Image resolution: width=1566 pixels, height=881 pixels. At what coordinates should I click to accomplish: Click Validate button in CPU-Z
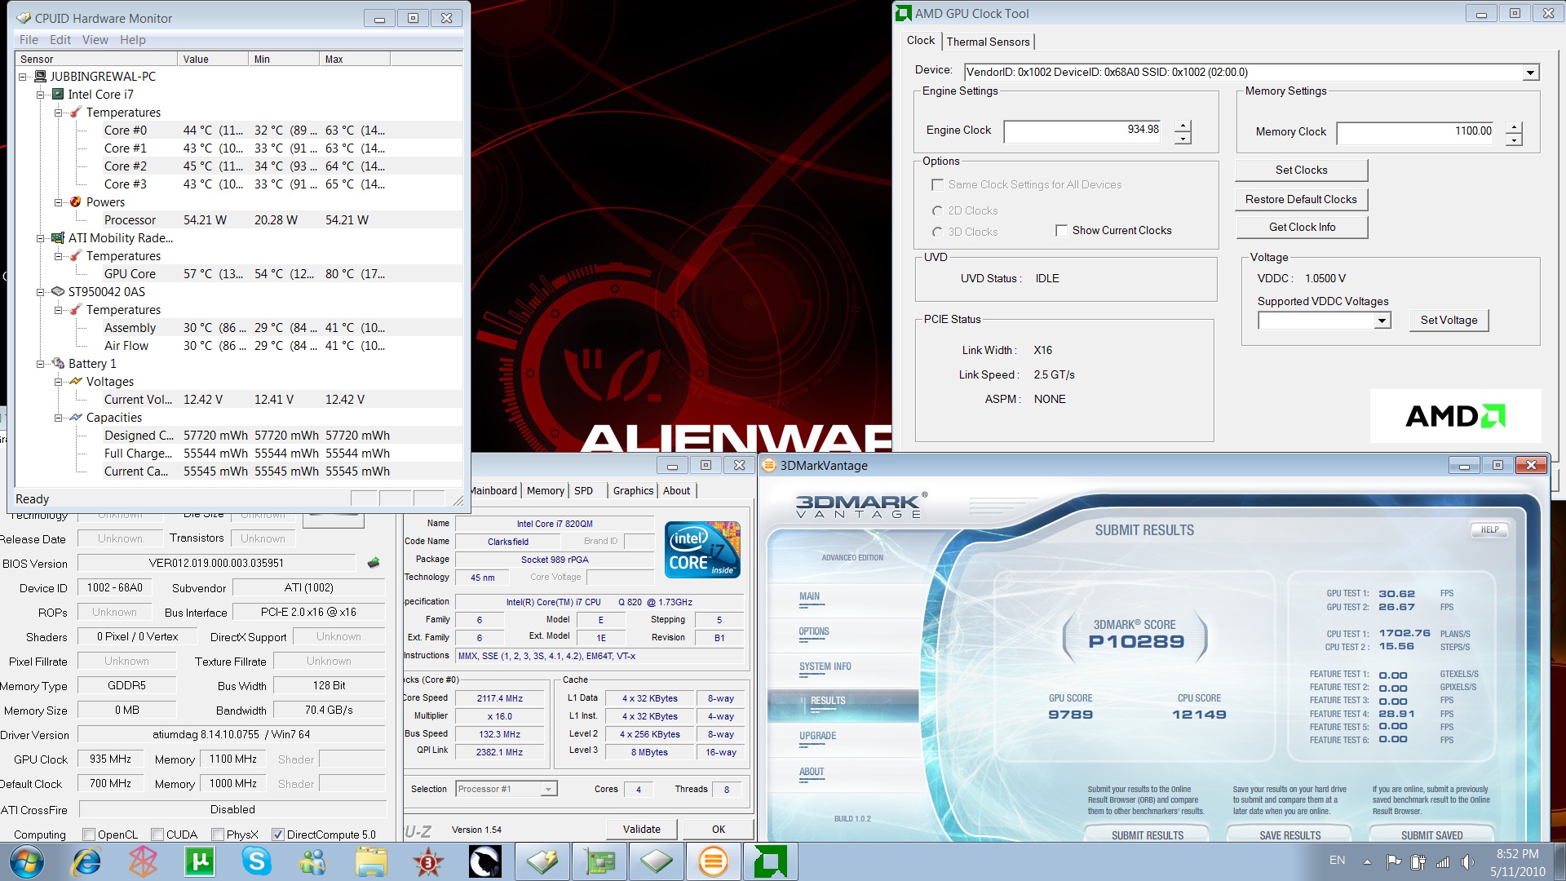coord(642,829)
